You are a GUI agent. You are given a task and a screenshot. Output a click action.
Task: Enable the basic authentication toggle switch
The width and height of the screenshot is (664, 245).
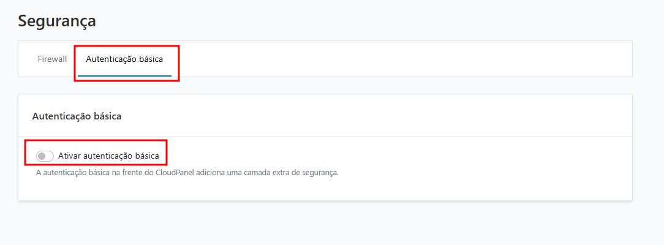coord(45,156)
